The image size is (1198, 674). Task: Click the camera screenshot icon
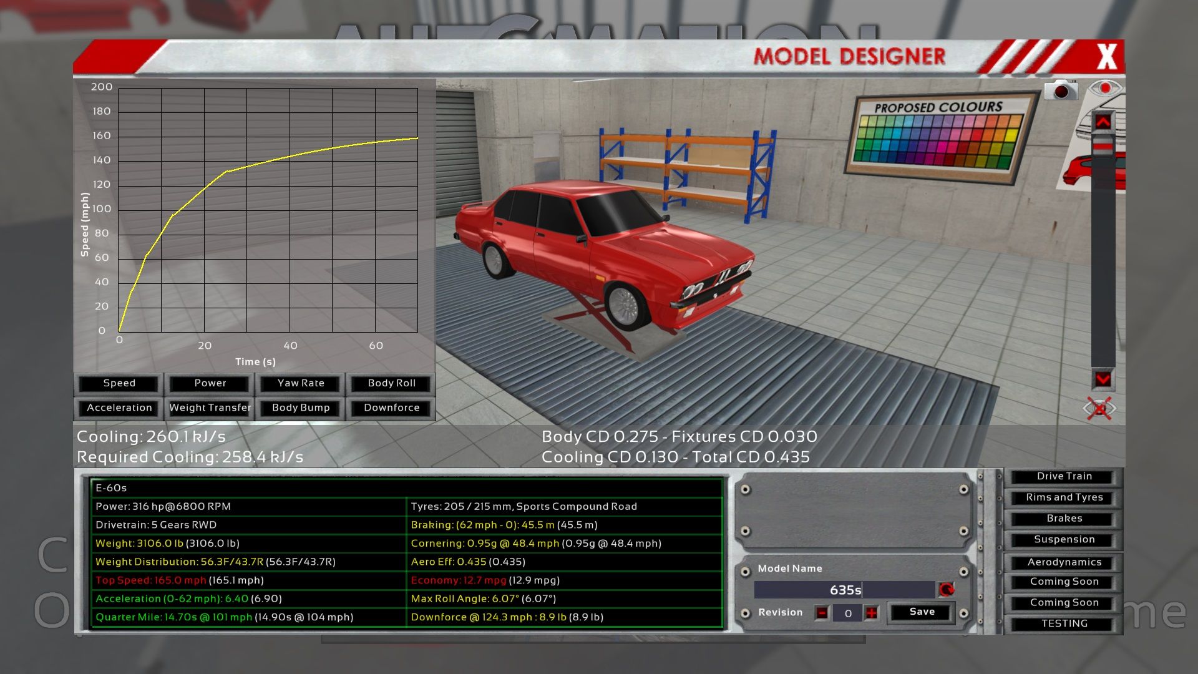1061,90
